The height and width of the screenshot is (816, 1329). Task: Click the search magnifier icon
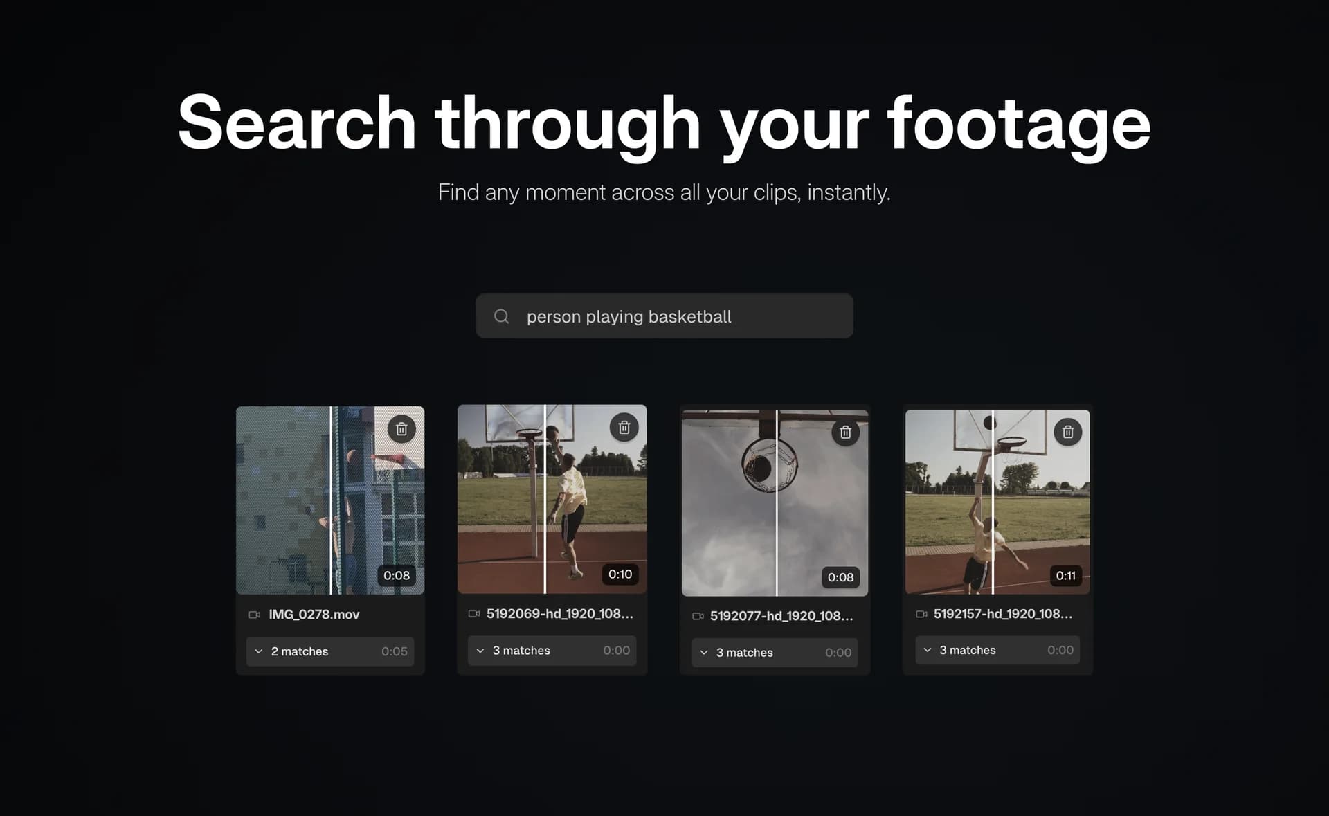[x=501, y=316]
